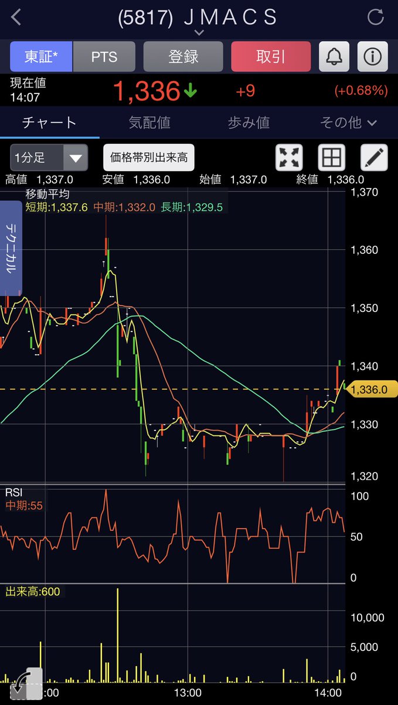The image size is (398, 705).
Task: Tap the 短期:1,337.6 moving average label
Action: 56,207
